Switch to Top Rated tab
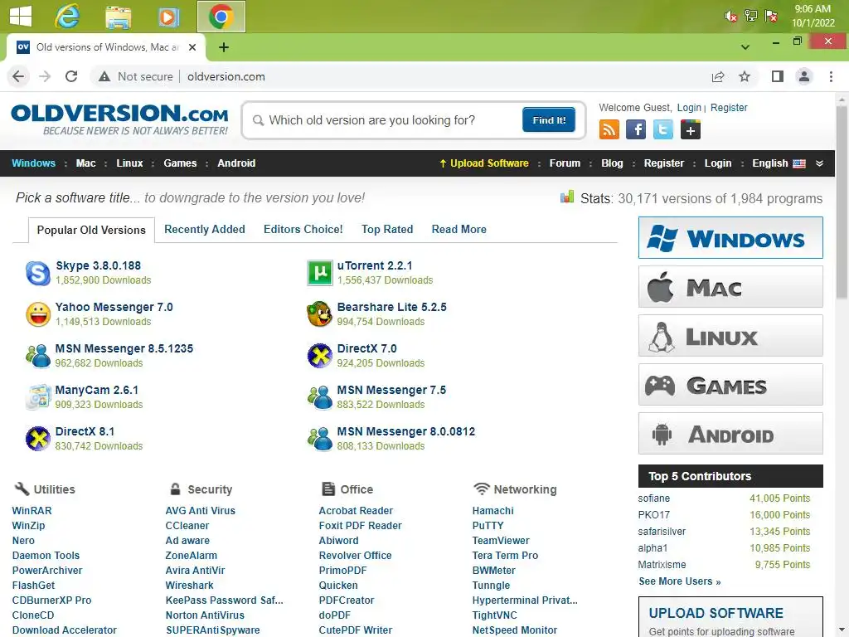Screen dimensions: 849x637 (387, 229)
